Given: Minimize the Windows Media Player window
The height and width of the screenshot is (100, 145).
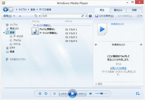Looking at the screenshot, I should (x=127, y=3).
